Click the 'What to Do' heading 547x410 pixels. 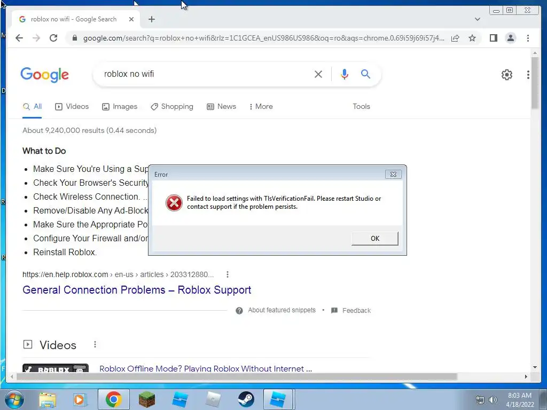pos(44,151)
